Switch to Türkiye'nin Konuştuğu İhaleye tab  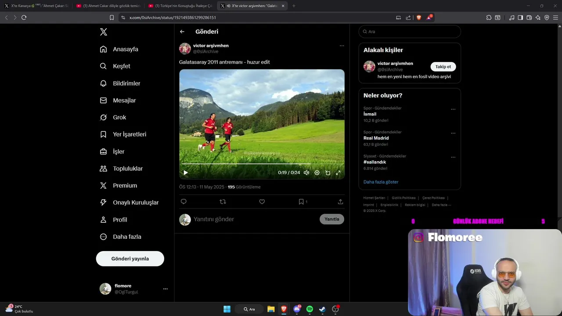pos(180,6)
